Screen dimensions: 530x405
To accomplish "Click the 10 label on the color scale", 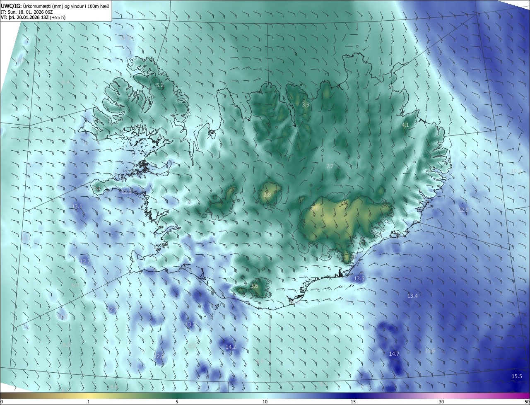I will pos(265,402).
